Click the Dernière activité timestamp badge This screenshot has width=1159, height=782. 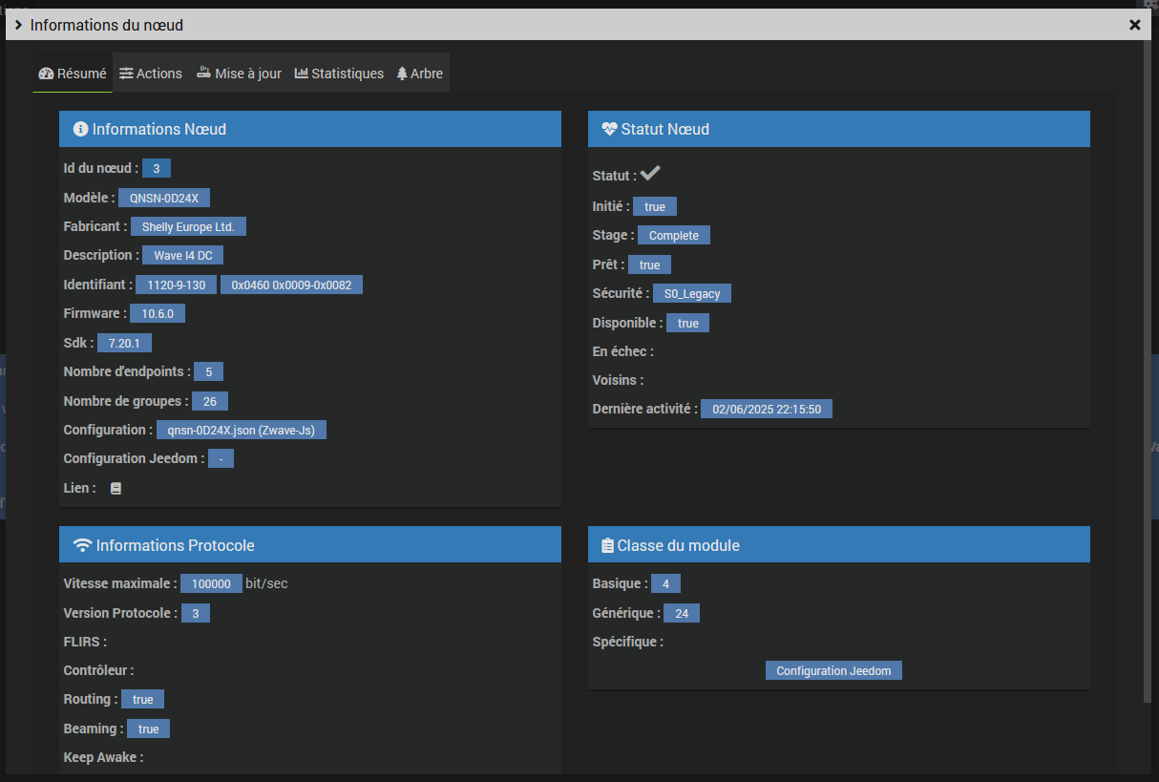[x=767, y=409]
